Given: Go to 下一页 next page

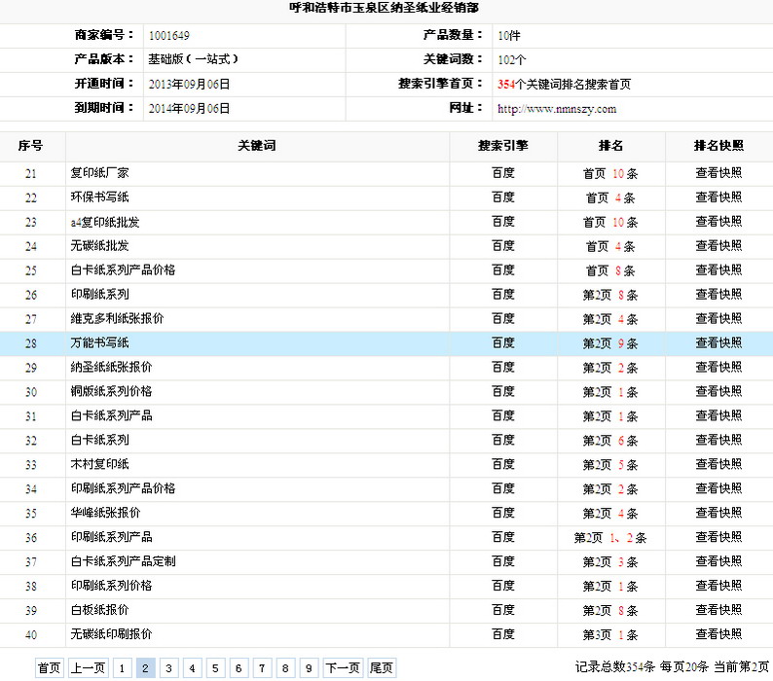Looking at the screenshot, I should [343, 667].
